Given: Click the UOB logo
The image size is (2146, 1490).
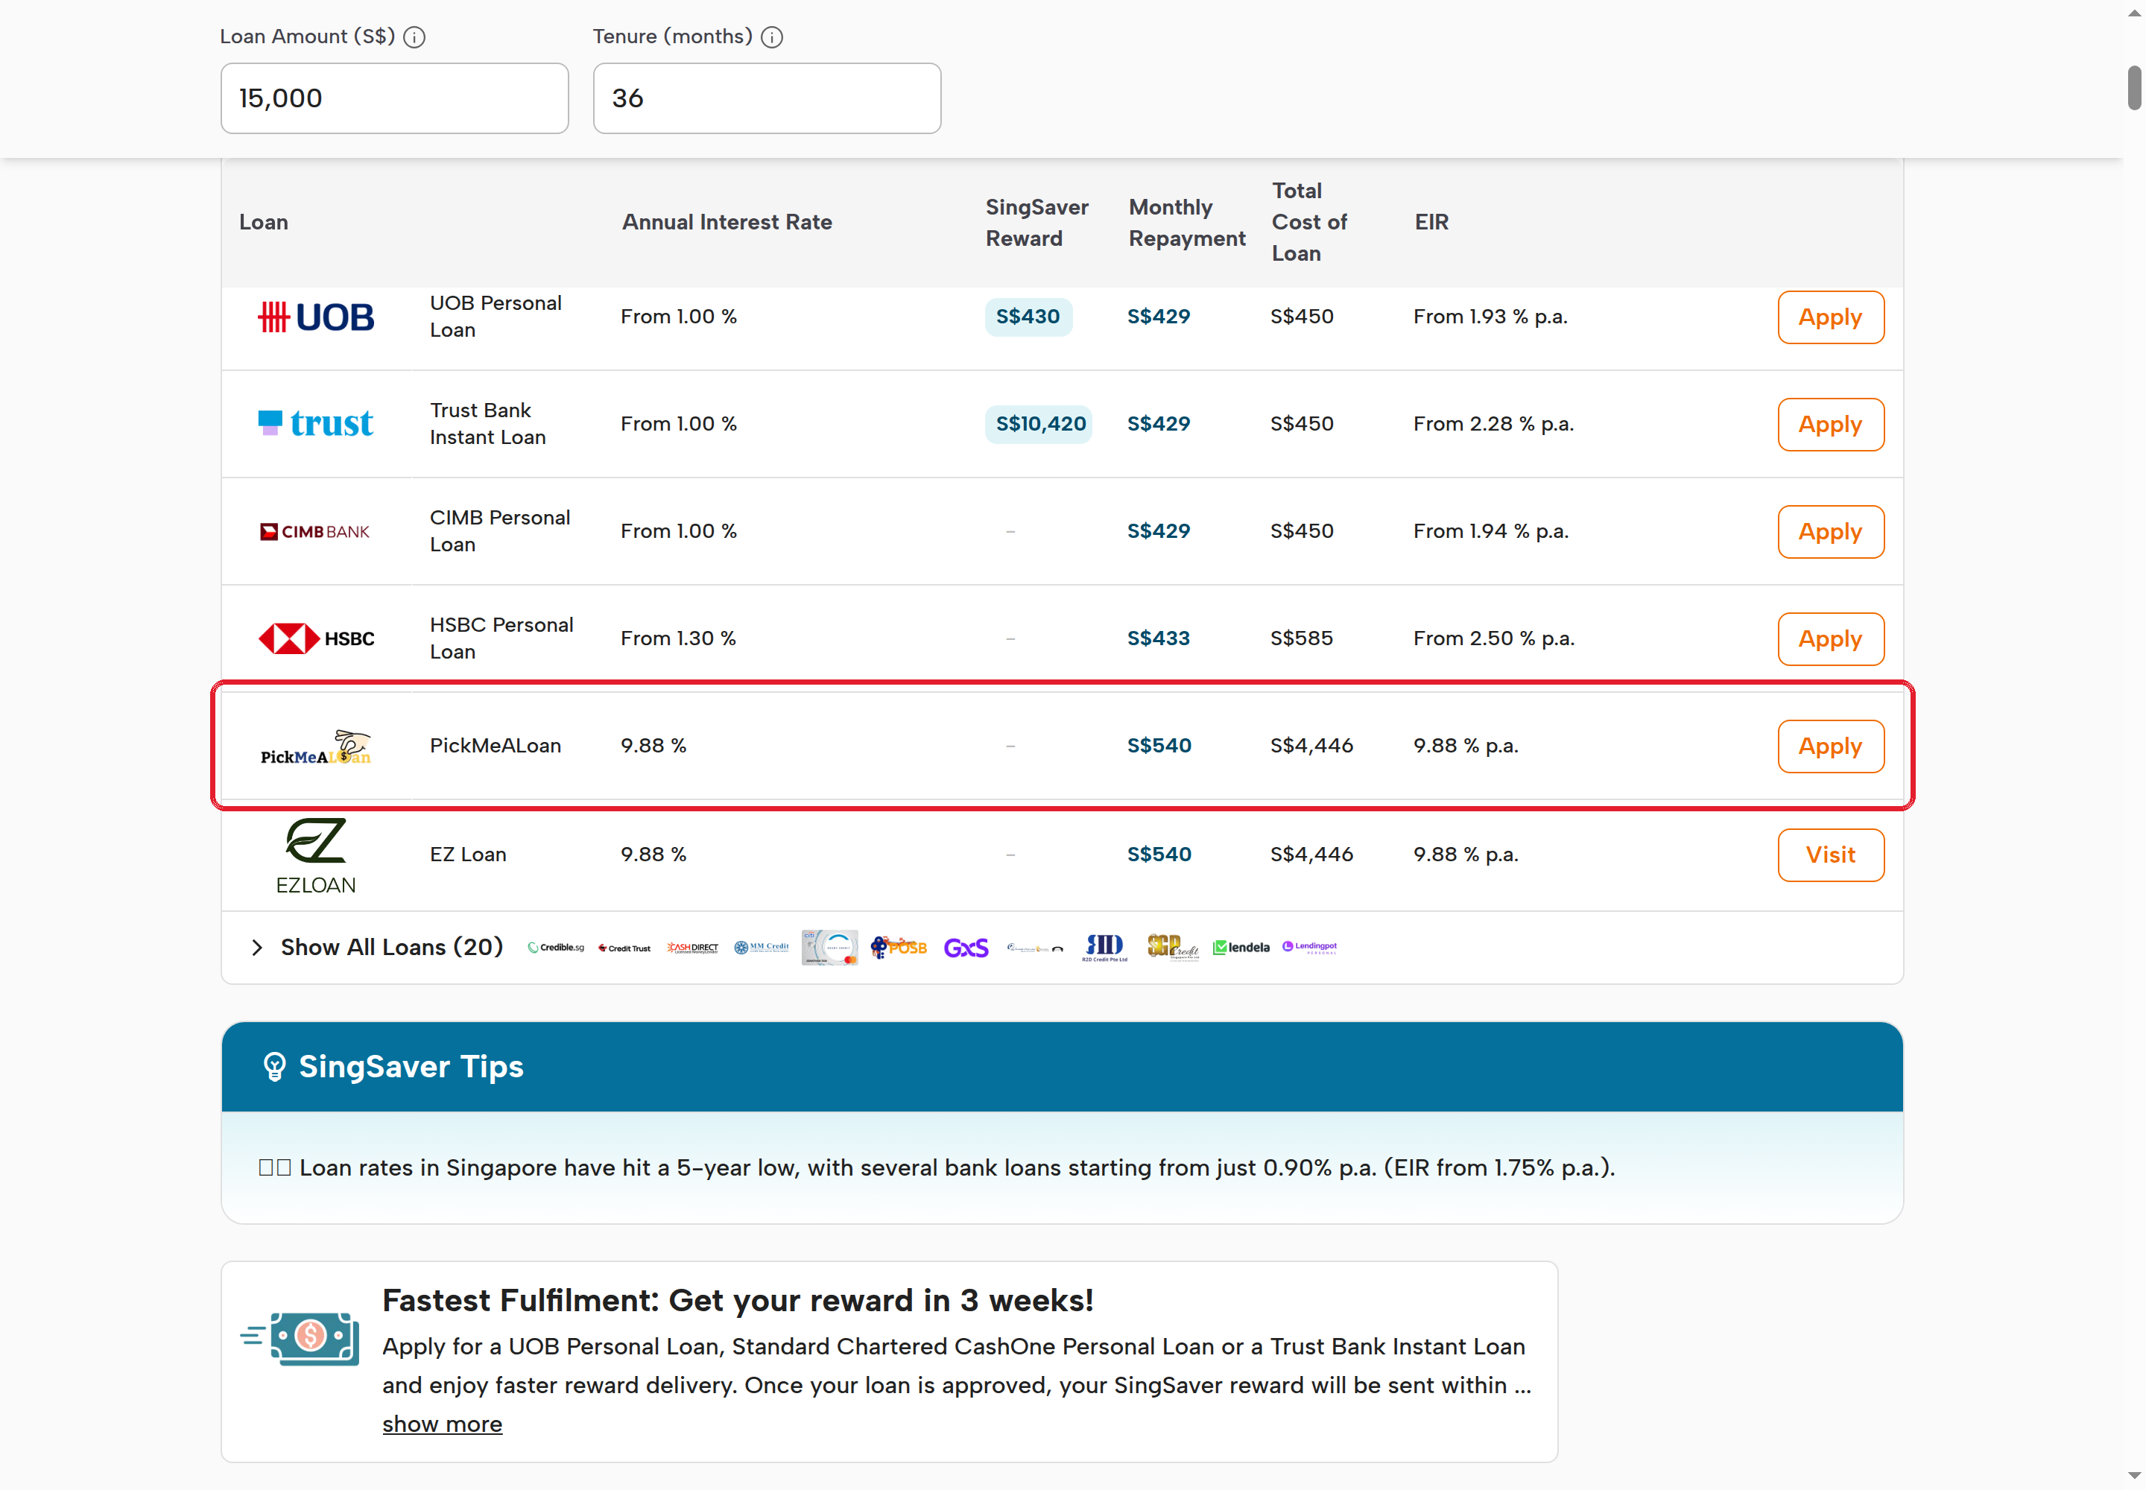Looking at the screenshot, I should [x=316, y=317].
